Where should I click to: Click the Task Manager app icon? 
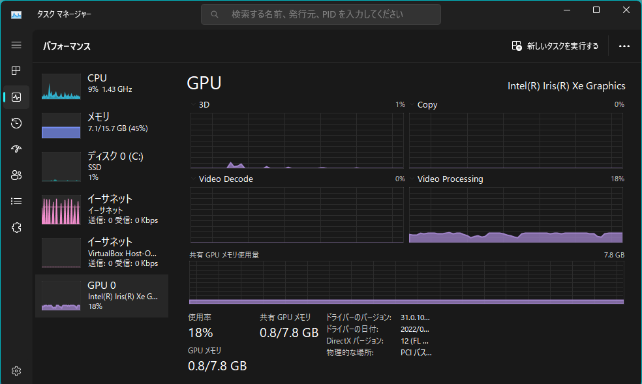(16, 15)
